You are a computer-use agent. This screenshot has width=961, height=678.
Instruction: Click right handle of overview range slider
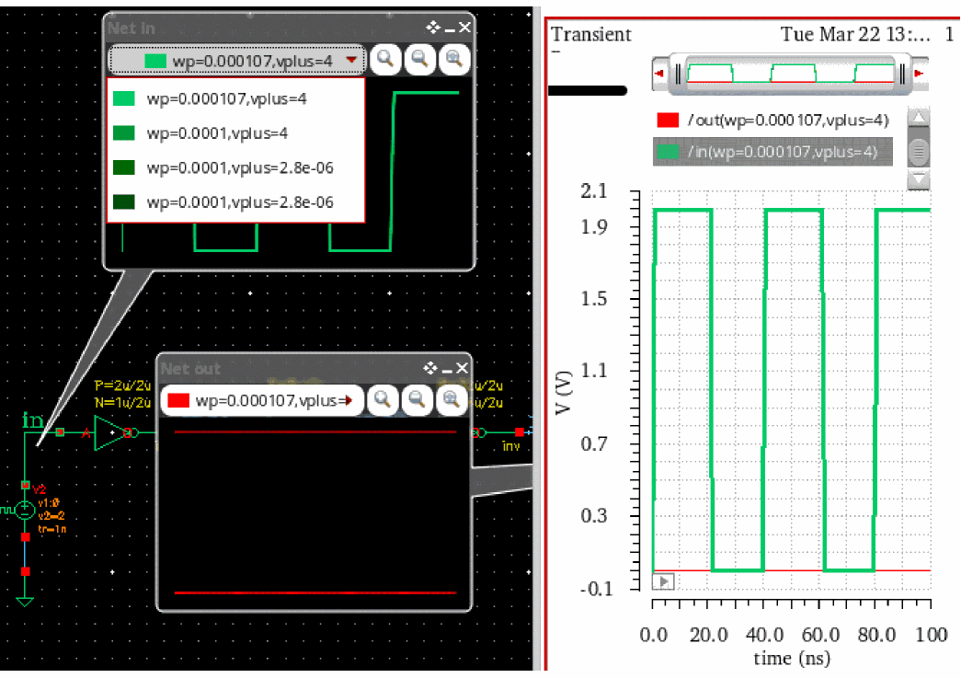click(902, 75)
